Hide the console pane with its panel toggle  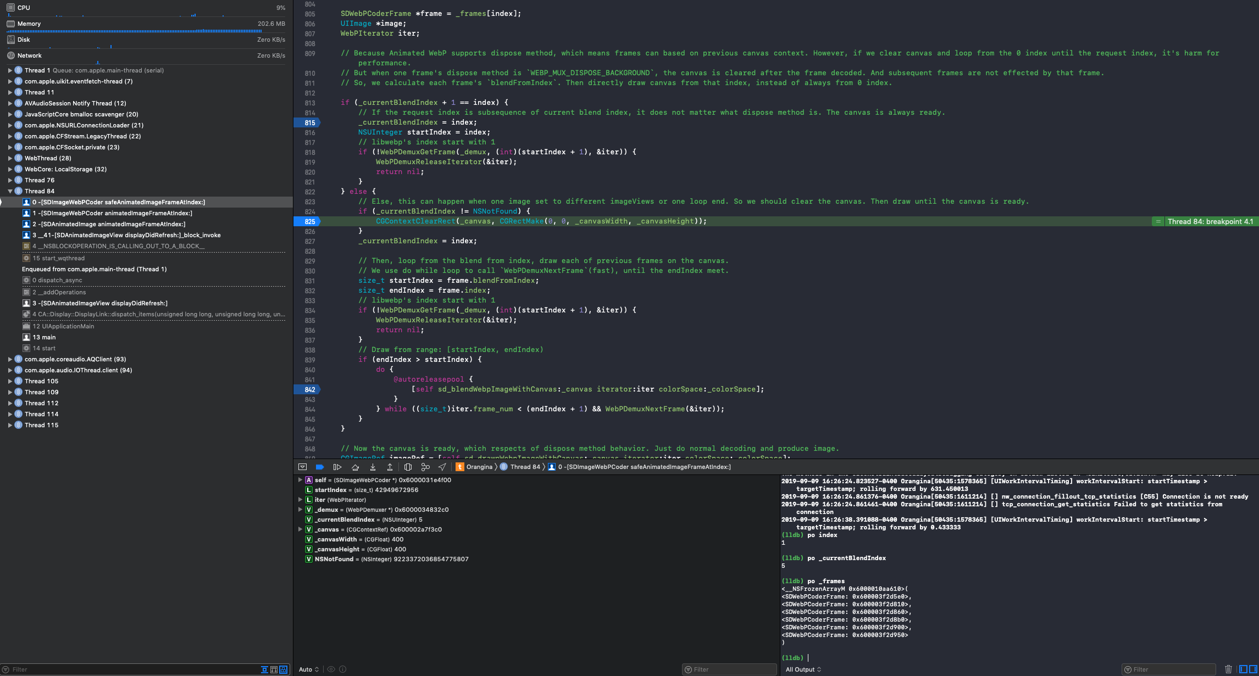tap(1254, 668)
